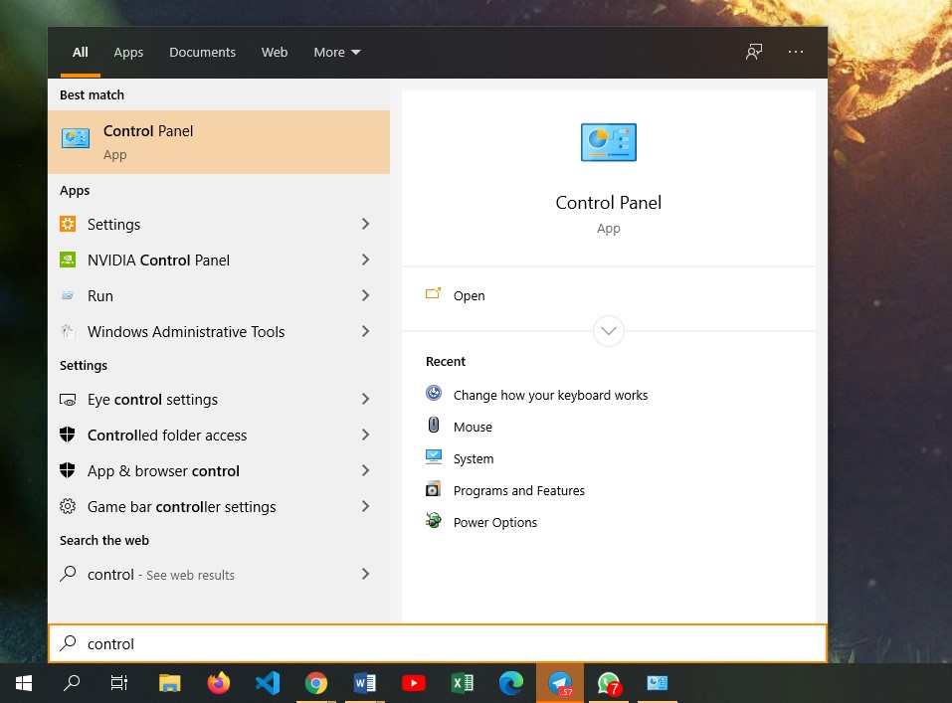Select the Eye control settings text
This screenshot has height=703, width=952.
(x=152, y=400)
